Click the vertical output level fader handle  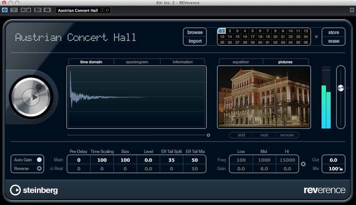coord(340,88)
